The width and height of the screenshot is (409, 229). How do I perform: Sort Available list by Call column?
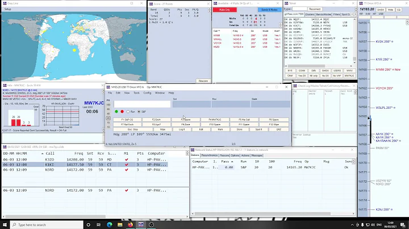(217, 31)
